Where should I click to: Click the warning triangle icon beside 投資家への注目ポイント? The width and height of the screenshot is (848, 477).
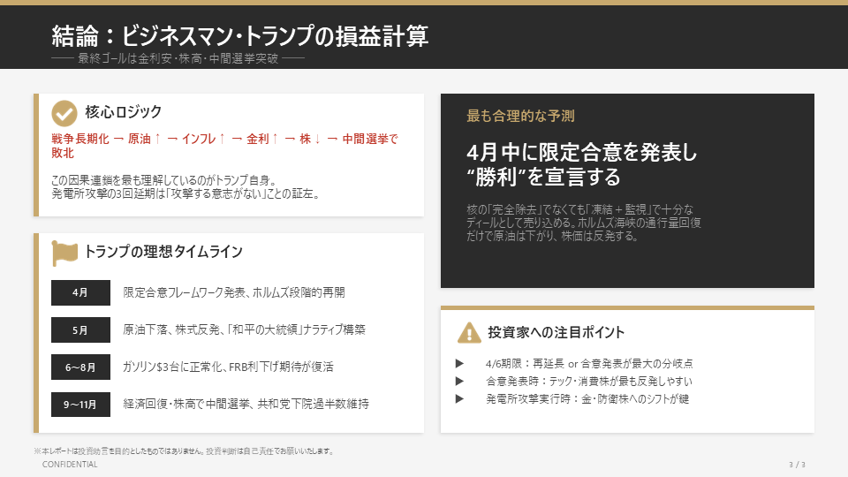pyautogui.click(x=469, y=332)
